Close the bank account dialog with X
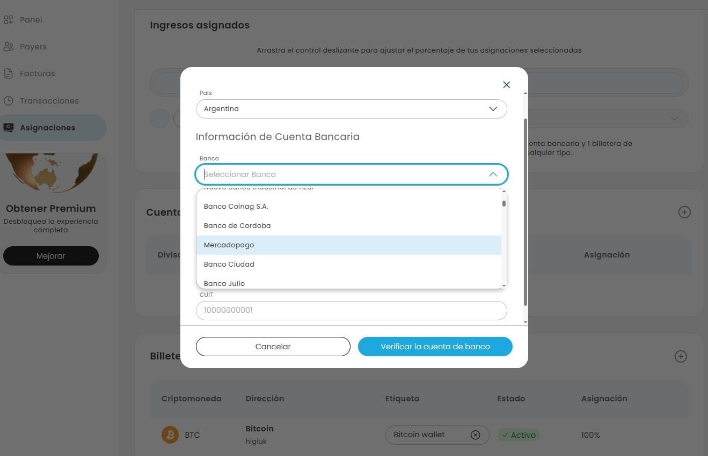The width and height of the screenshot is (708, 456). point(506,85)
